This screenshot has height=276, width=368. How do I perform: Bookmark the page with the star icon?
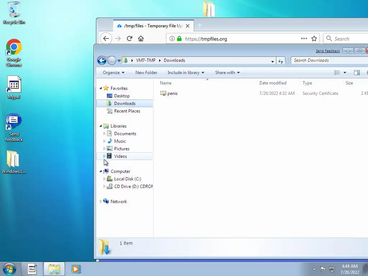click(314, 39)
